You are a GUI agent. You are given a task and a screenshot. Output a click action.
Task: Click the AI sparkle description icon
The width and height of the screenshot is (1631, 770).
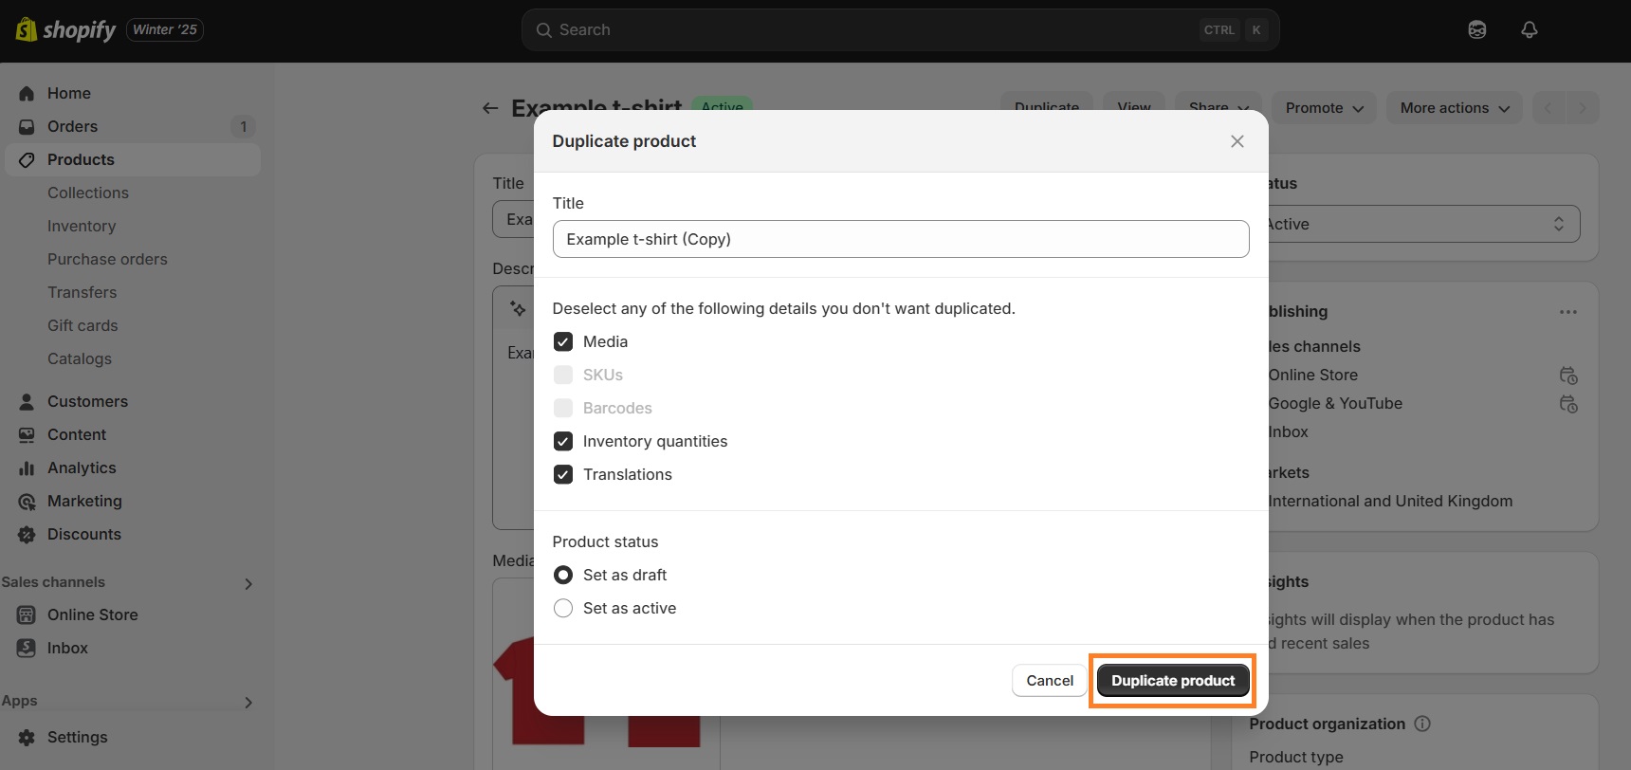tap(518, 308)
